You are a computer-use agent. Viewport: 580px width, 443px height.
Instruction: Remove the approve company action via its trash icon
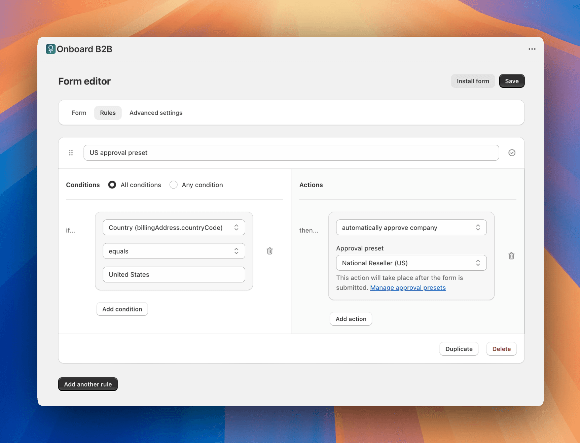pos(511,256)
